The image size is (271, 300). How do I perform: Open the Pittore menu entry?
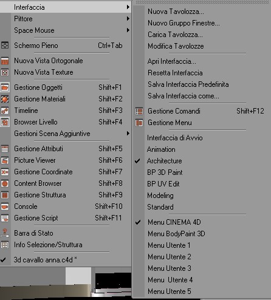point(66,19)
